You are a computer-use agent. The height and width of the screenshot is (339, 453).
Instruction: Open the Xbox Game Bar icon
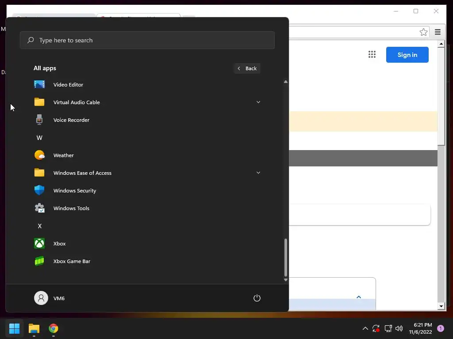point(39,261)
